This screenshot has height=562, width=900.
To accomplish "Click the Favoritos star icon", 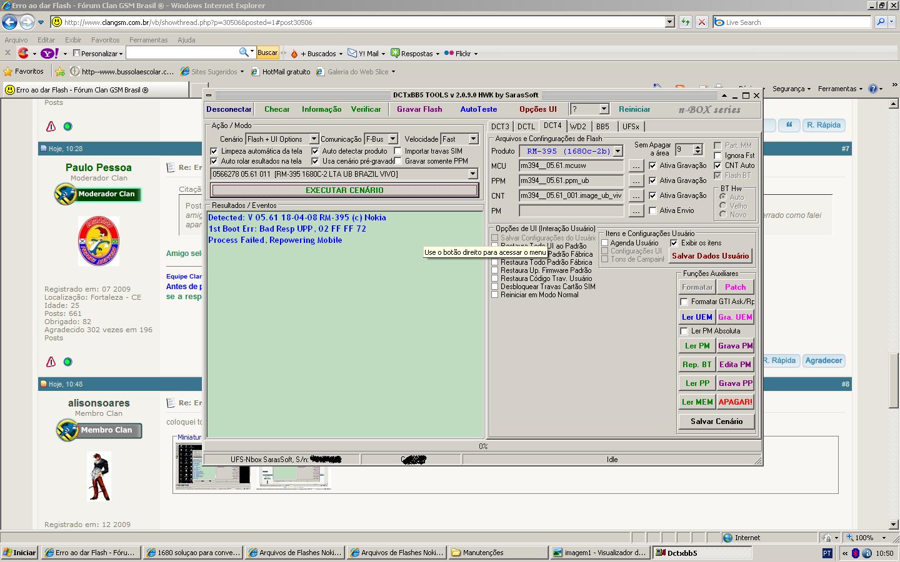I will 8,71.
